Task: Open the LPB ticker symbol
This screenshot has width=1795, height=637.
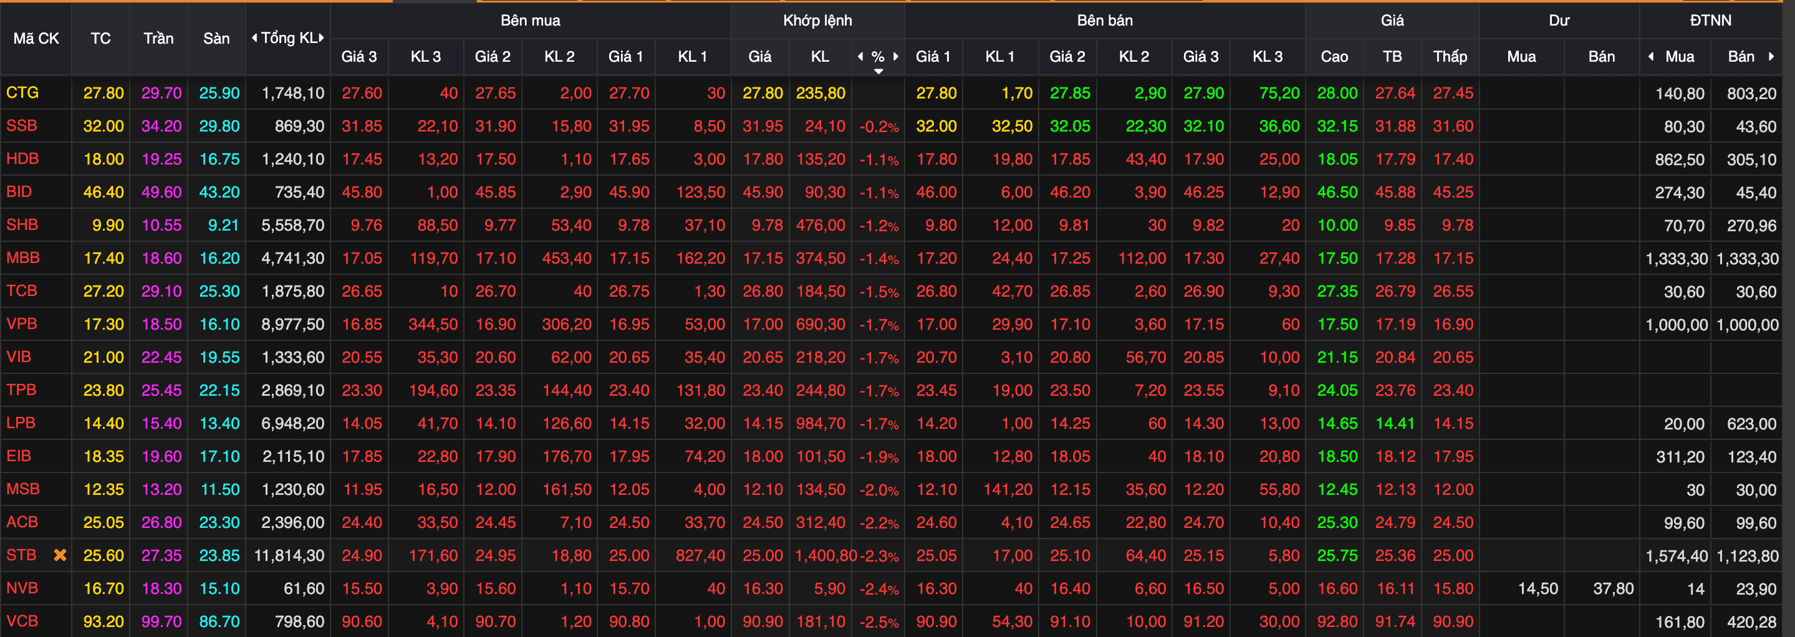Action: click(21, 423)
